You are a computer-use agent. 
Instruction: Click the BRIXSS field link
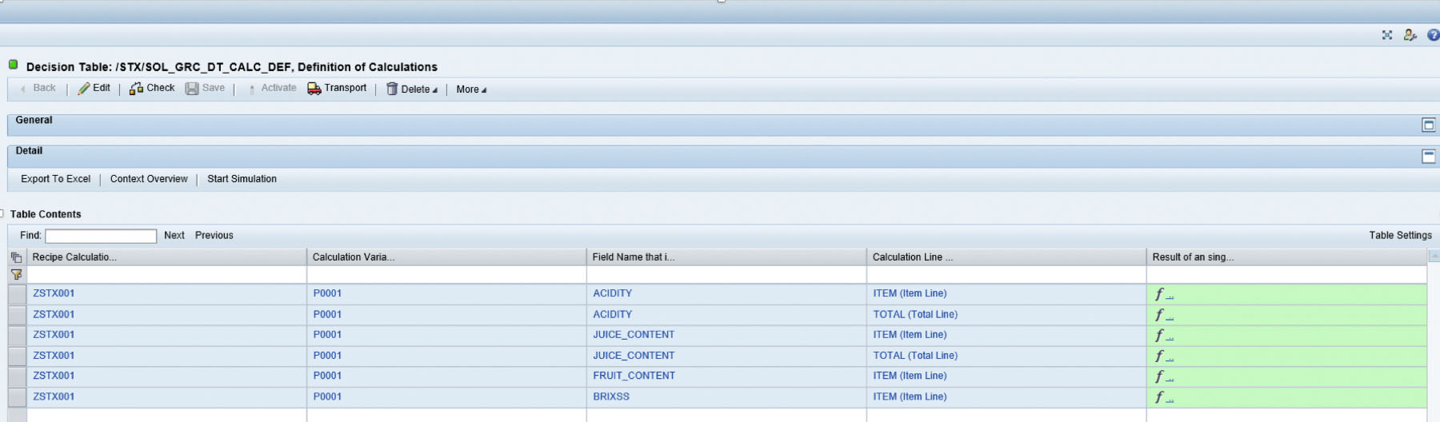coord(611,396)
